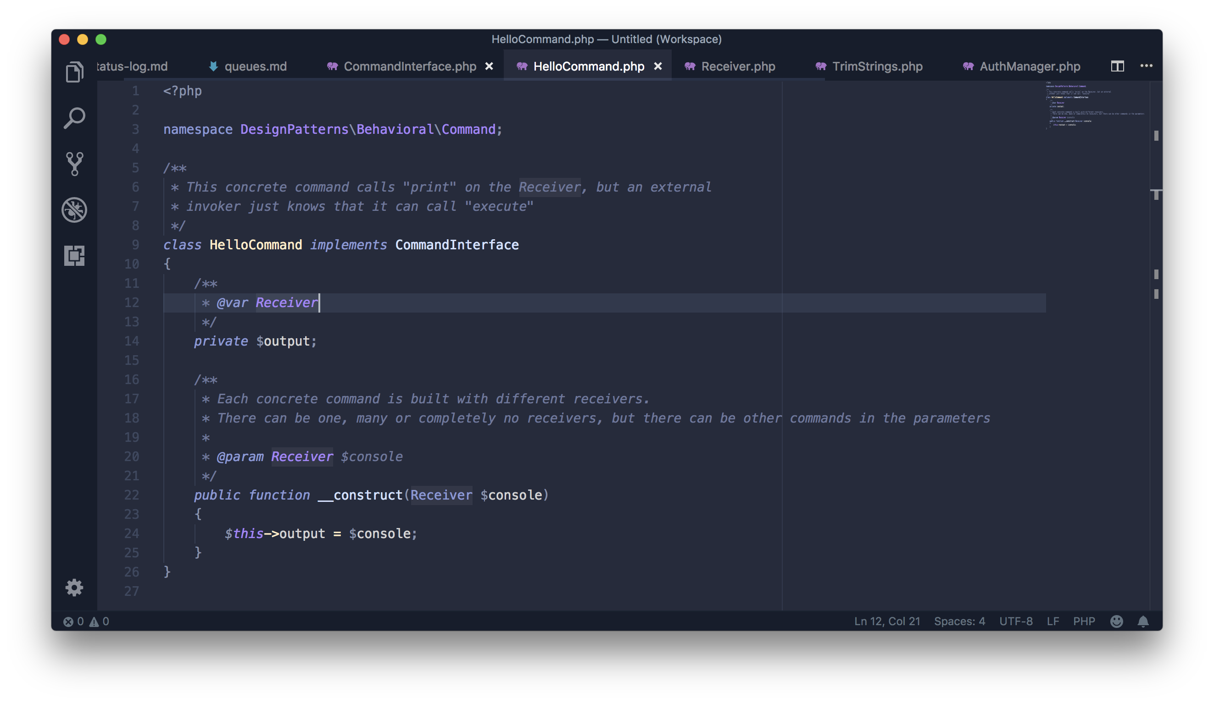The image size is (1214, 704).
Task: Open the Explorer files view
Action: pos(75,71)
